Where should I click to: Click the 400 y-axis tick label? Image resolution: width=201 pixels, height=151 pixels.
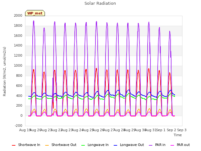pos(19,96)
